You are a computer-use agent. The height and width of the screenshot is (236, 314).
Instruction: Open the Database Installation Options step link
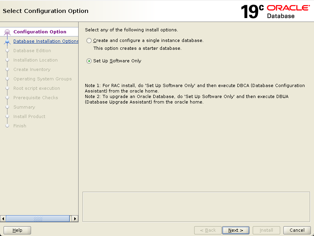click(x=46, y=41)
